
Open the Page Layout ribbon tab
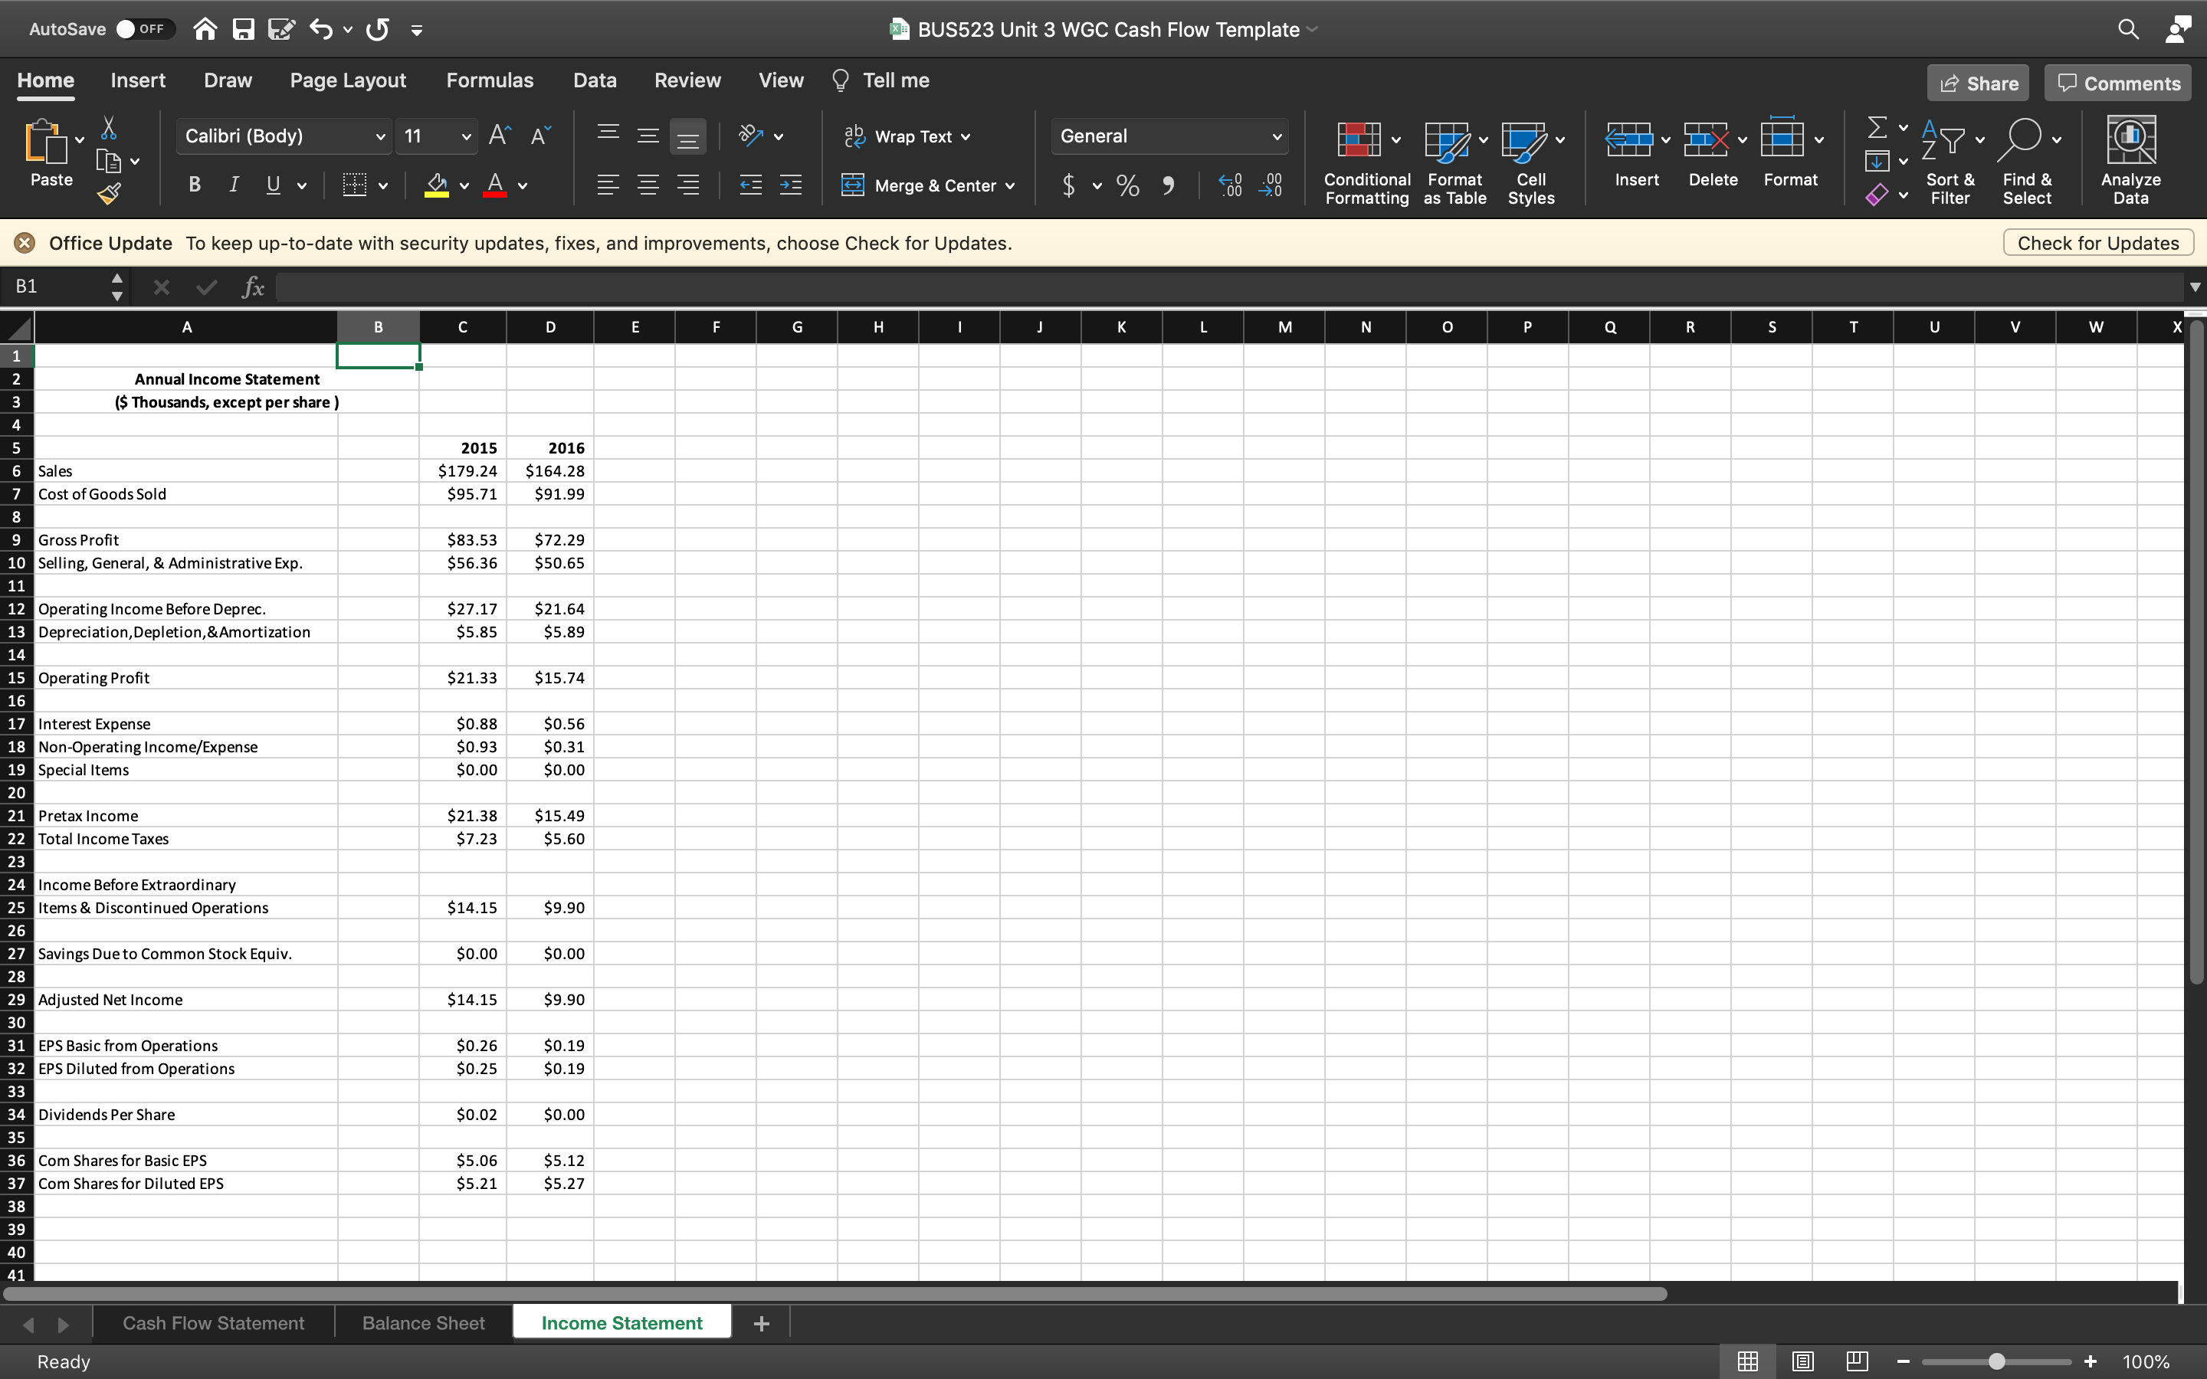347,80
